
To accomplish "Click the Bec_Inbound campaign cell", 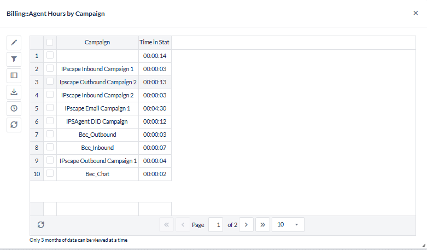I will pos(97,148).
